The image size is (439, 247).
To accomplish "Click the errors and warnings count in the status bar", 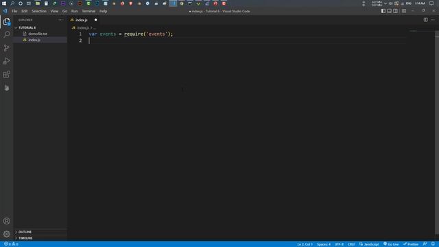I will (11, 244).
